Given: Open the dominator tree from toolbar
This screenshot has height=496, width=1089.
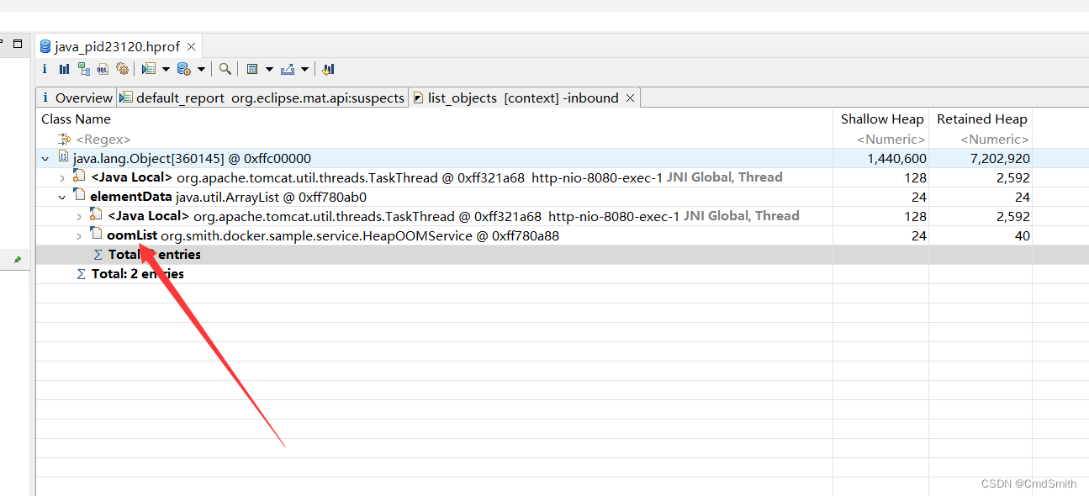Looking at the screenshot, I should tap(83, 69).
